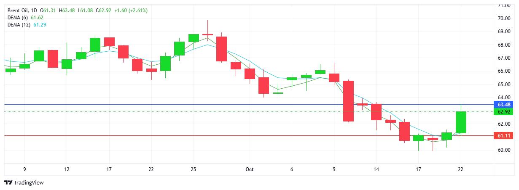Open the TradingView text link

29,183
